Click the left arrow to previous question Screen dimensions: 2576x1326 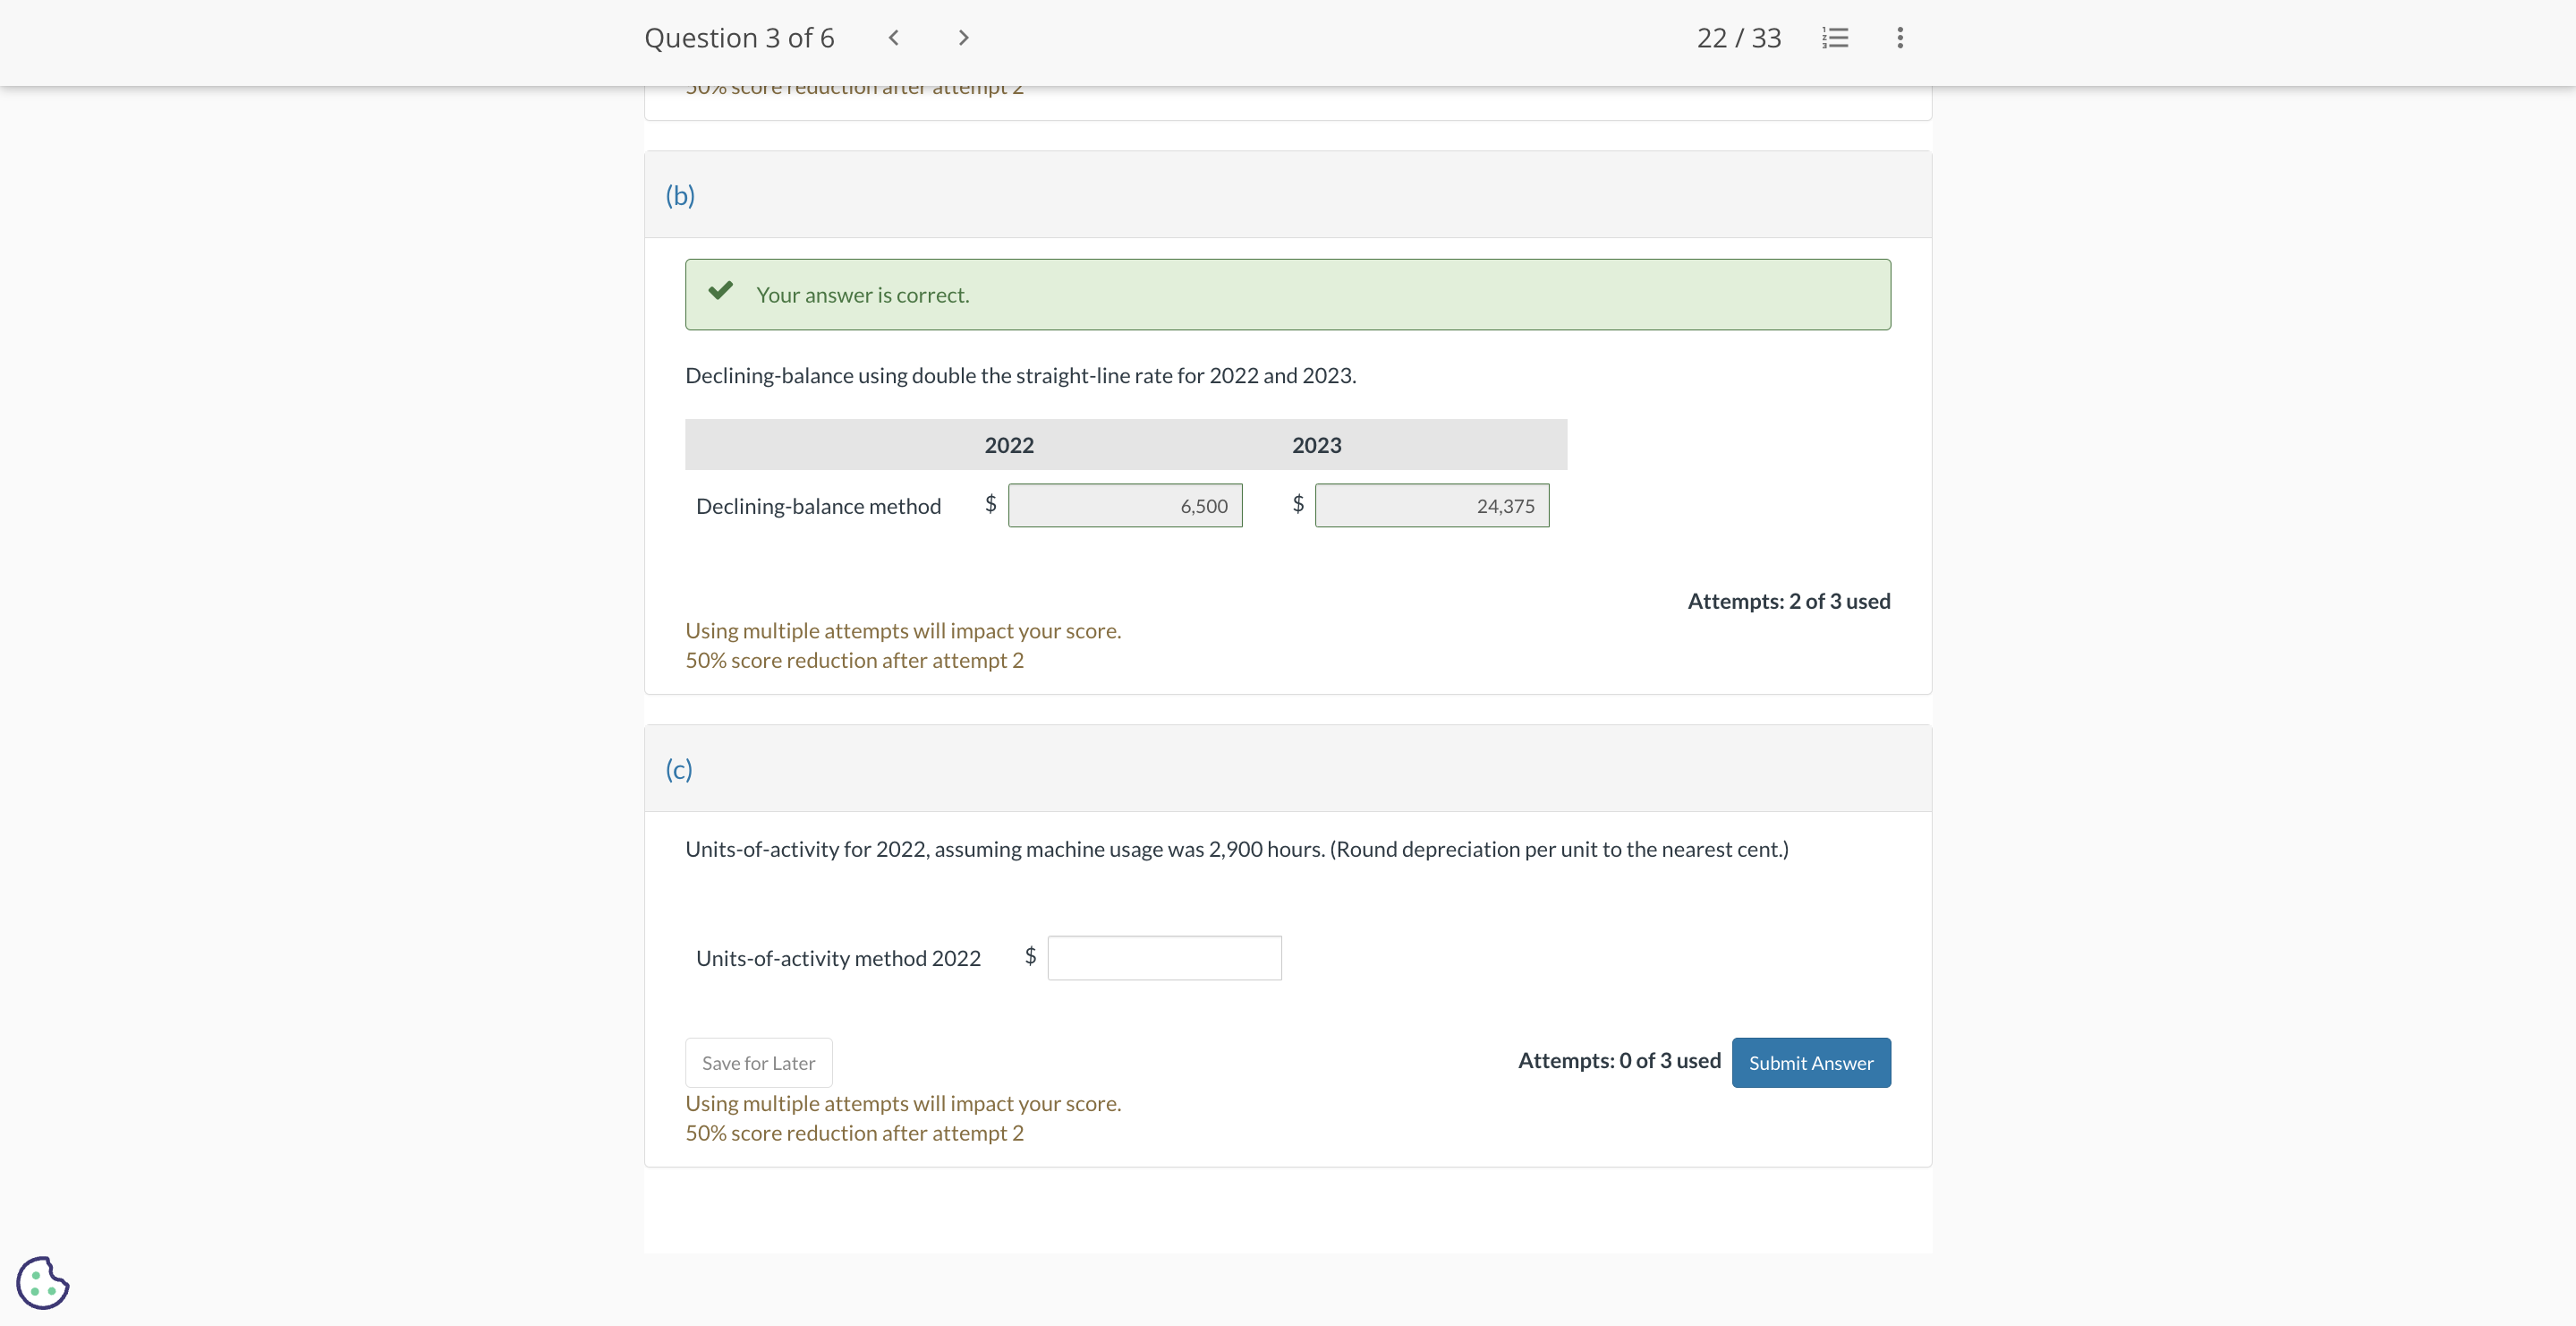point(893,37)
